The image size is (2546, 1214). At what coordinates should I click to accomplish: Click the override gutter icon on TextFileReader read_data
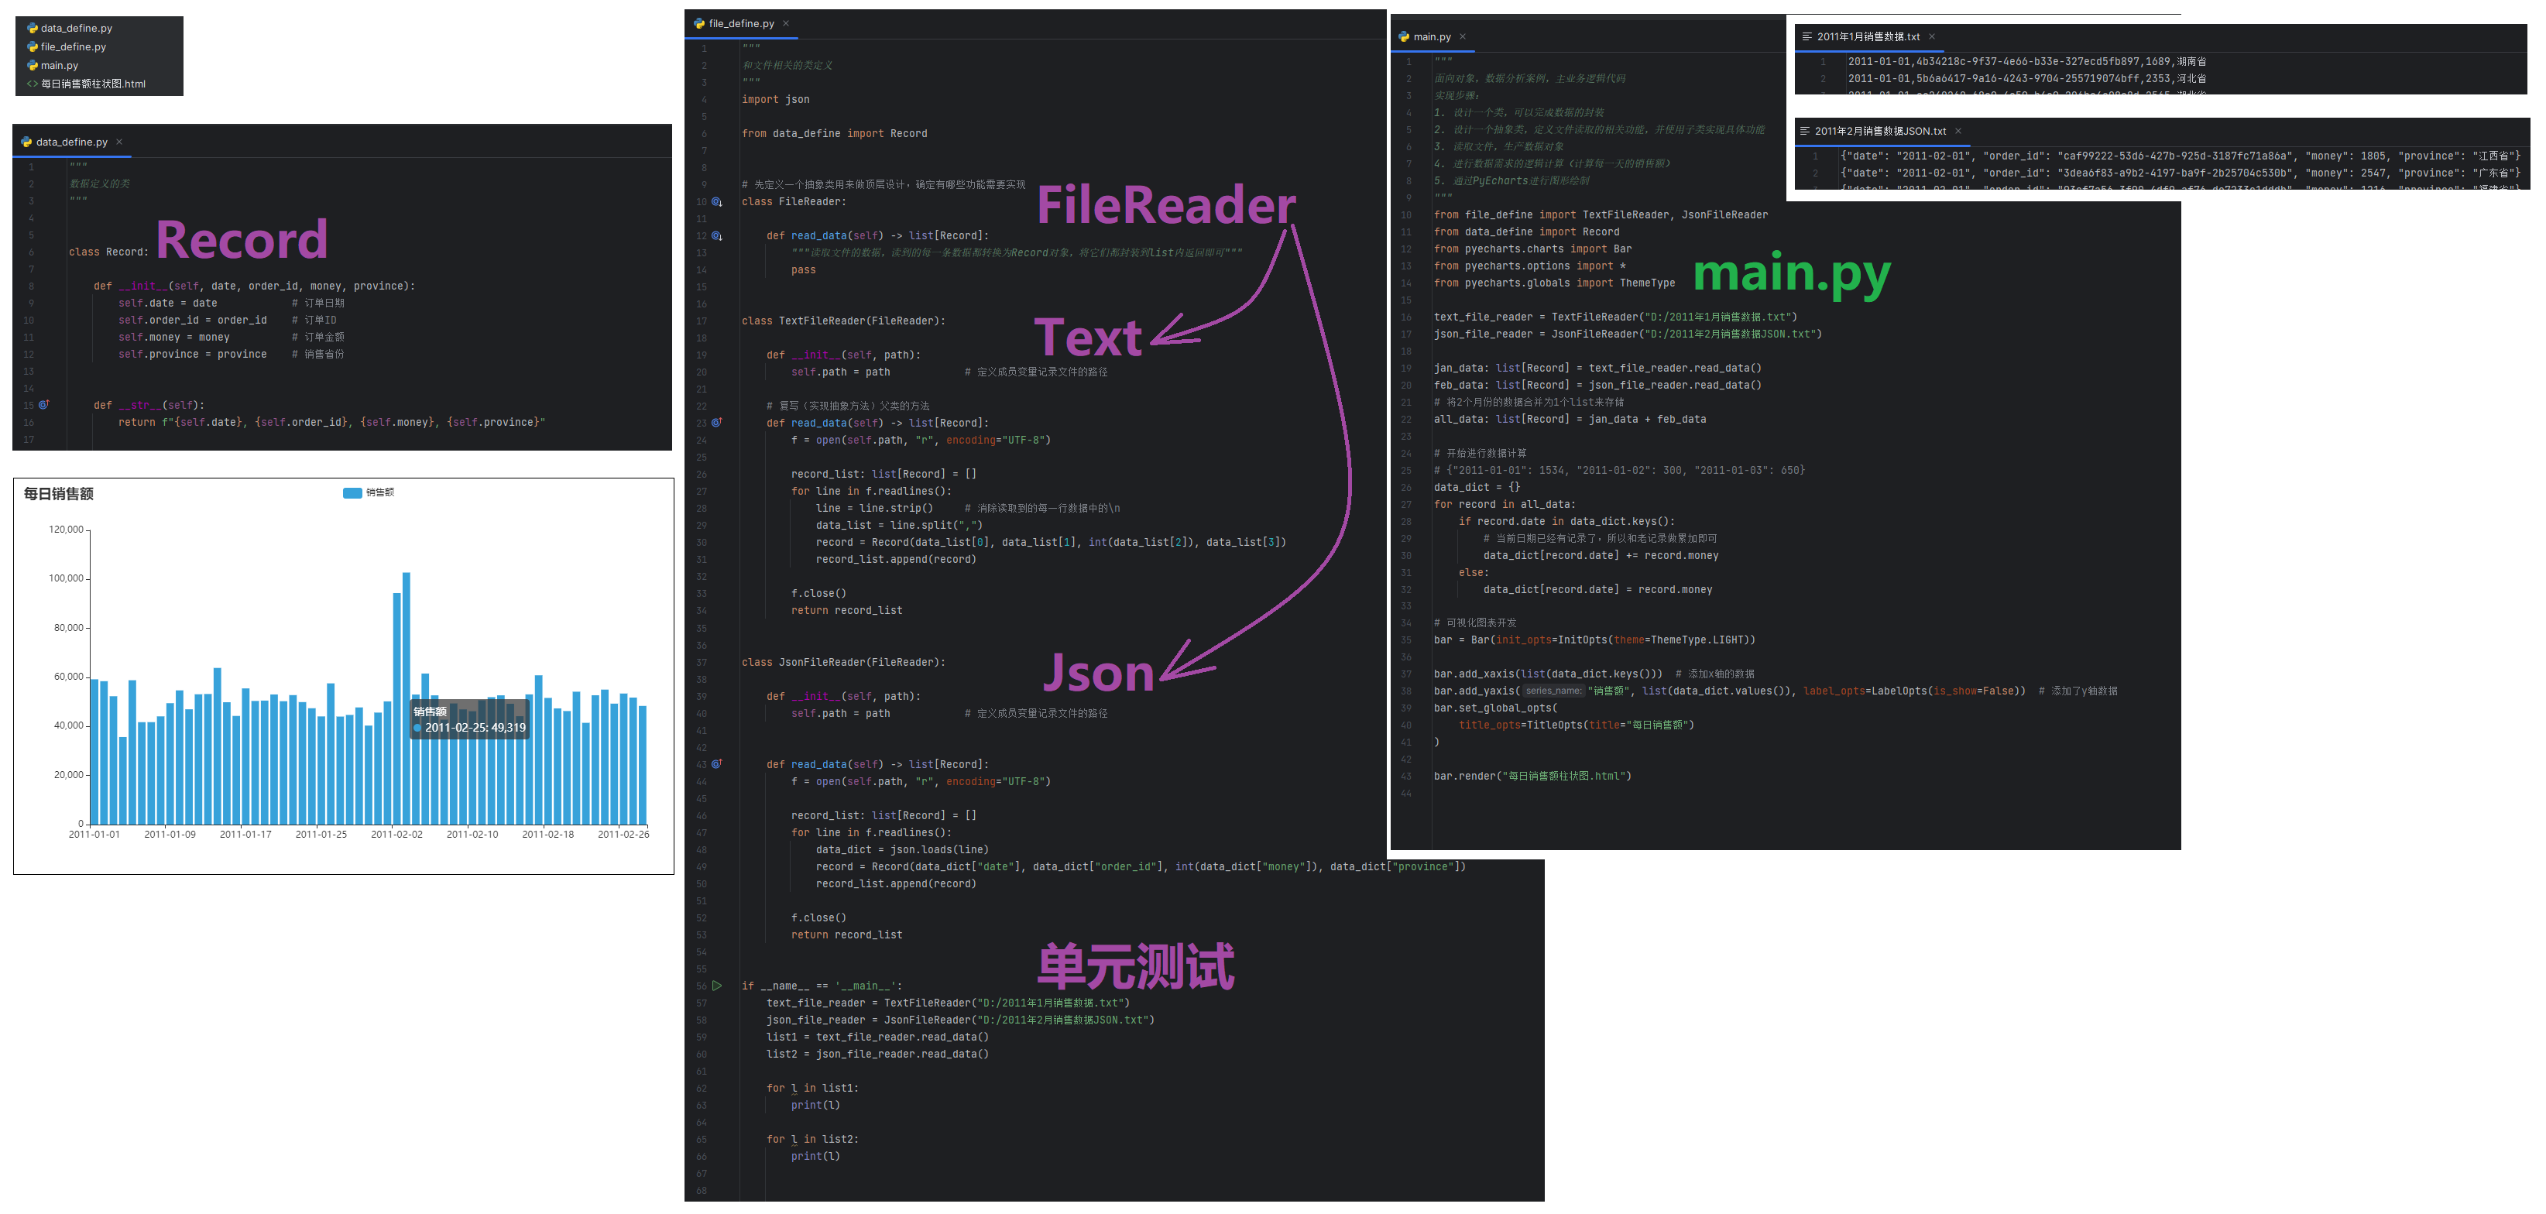pyautogui.click(x=718, y=424)
